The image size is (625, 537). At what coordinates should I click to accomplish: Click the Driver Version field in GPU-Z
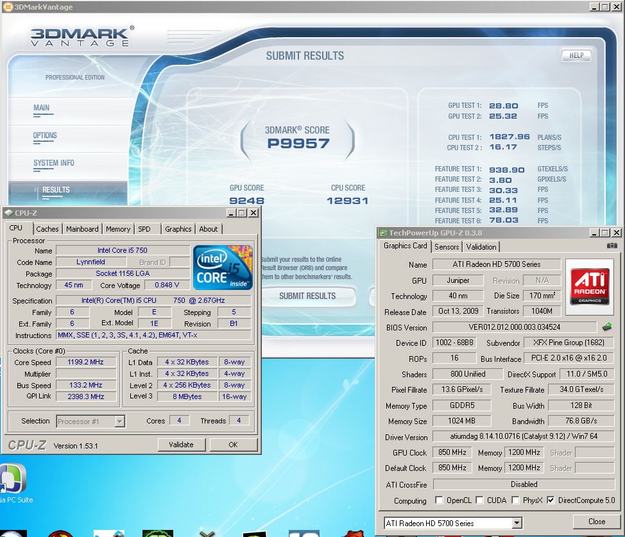pos(524,436)
